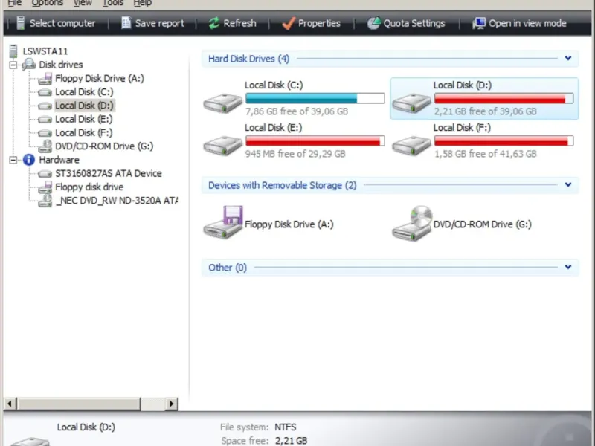Open the View menu
Image resolution: width=595 pixels, height=446 pixels.
click(x=83, y=3)
